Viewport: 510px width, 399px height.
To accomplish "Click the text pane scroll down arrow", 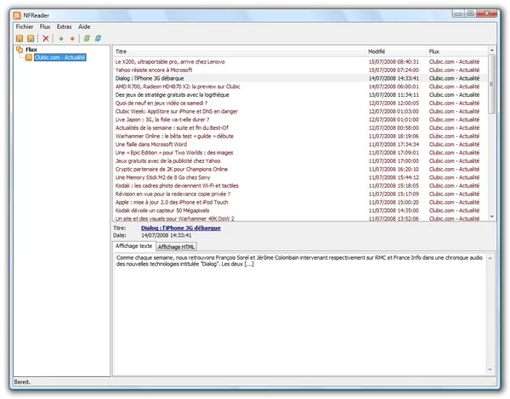I will tap(490, 370).
